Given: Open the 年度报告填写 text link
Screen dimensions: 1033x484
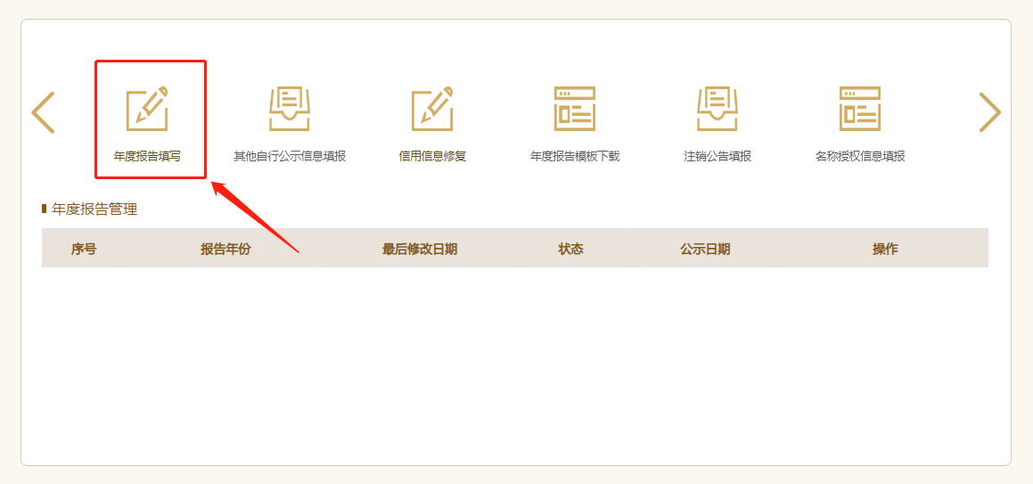Looking at the screenshot, I should point(147,156).
